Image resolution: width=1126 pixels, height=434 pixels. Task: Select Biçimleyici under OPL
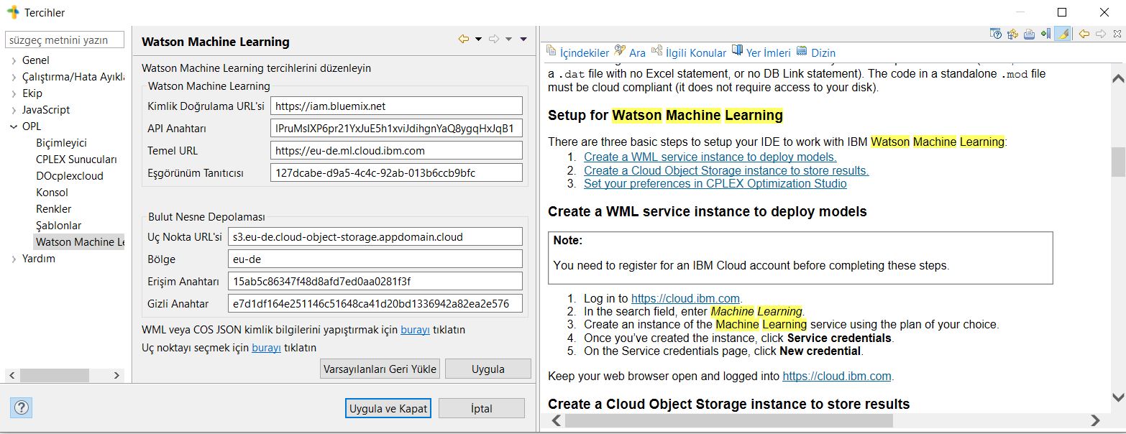[61, 143]
